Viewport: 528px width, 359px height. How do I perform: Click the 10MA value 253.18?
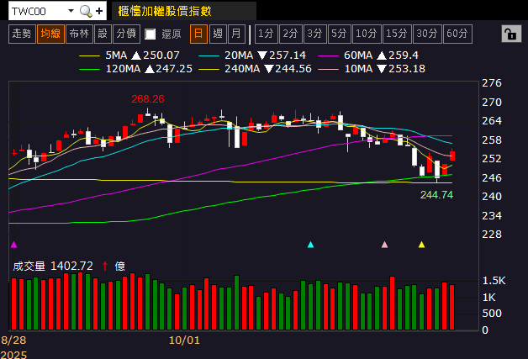407,69
